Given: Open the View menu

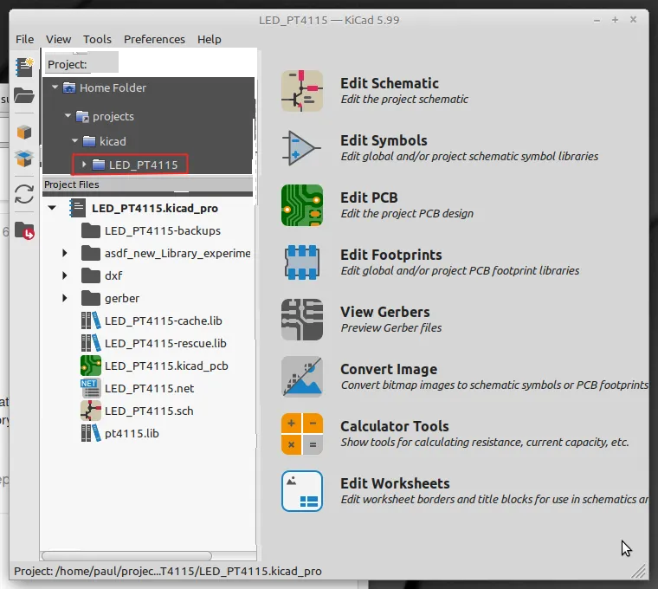Looking at the screenshot, I should click(58, 39).
